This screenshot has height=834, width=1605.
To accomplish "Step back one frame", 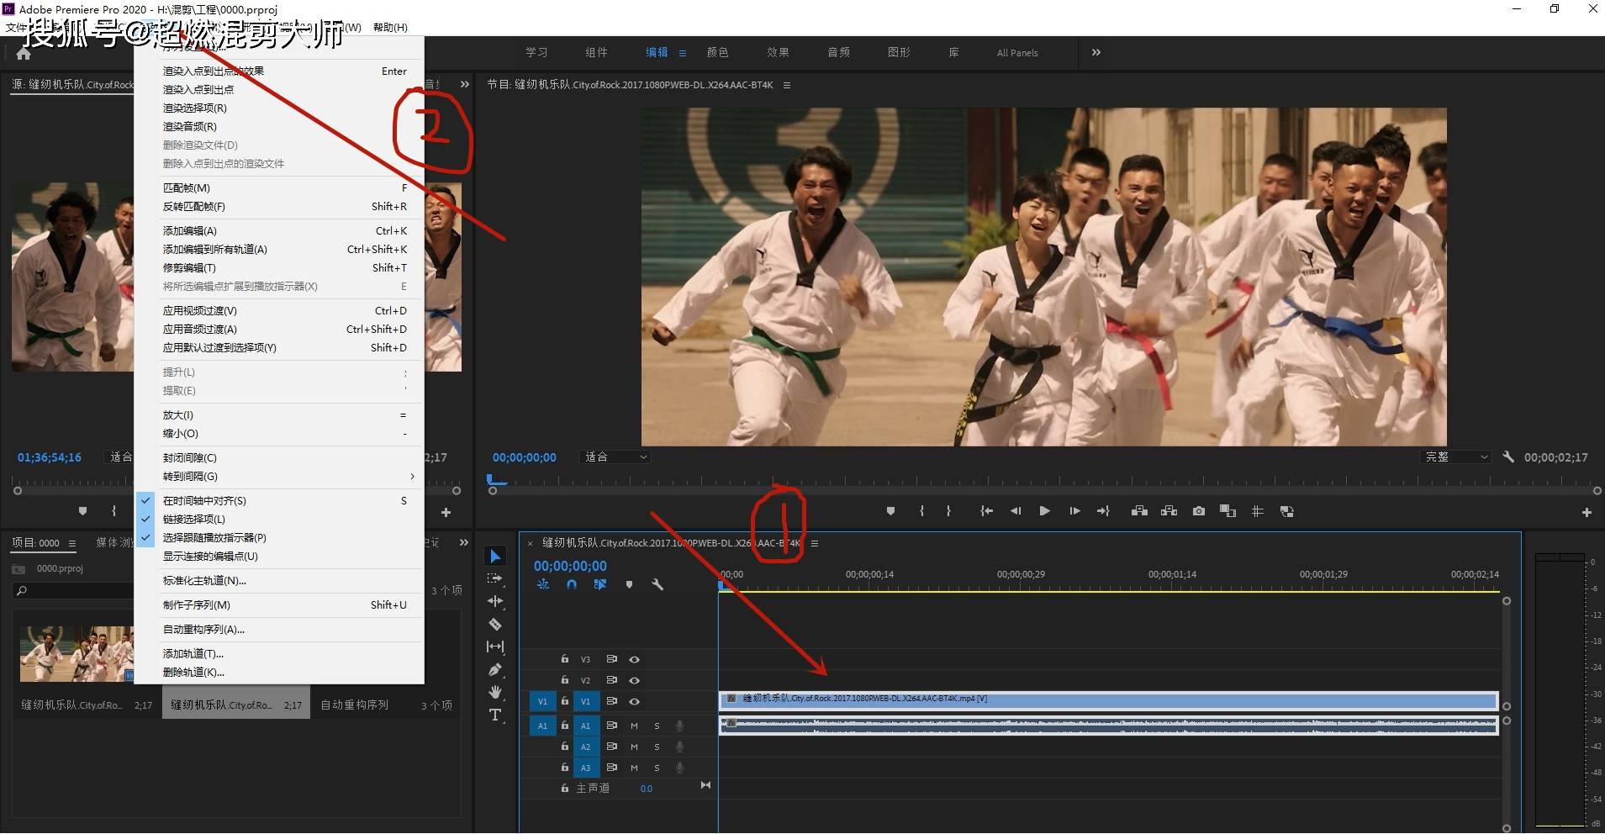I will pyautogui.click(x=1016, y=511).
